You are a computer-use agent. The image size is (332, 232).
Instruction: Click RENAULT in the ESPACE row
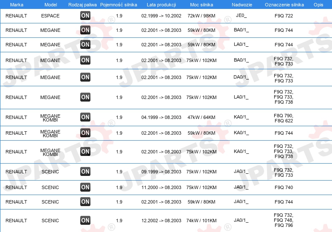(x=16, y=16)
